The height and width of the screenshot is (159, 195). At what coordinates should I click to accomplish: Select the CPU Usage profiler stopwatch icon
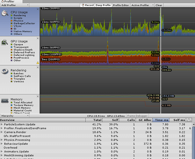coord(5,13)
